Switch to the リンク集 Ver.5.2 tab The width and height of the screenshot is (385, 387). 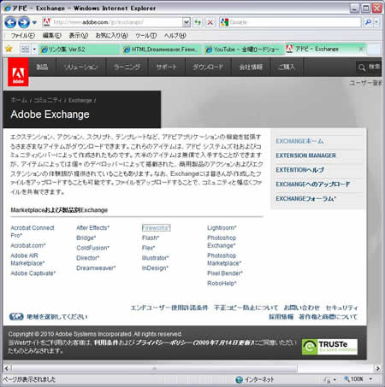point(79,50)
